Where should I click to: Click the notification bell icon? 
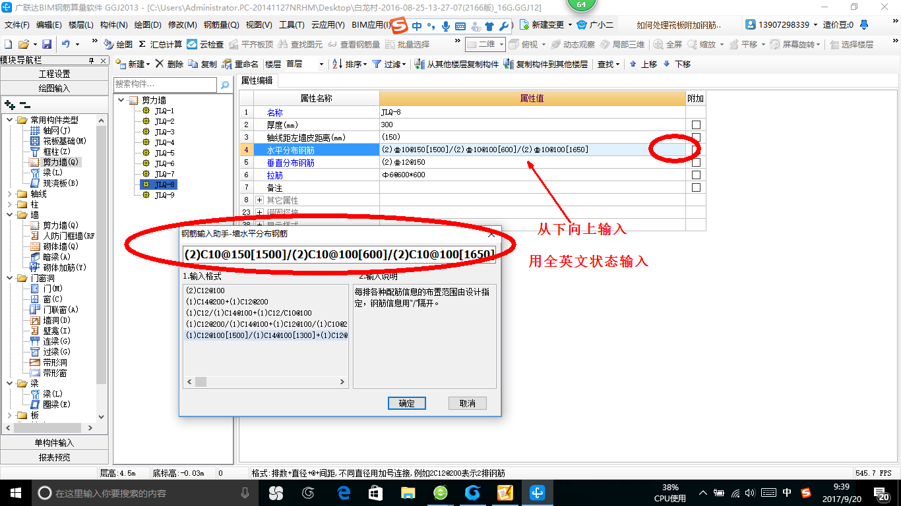tap(865, 25)
